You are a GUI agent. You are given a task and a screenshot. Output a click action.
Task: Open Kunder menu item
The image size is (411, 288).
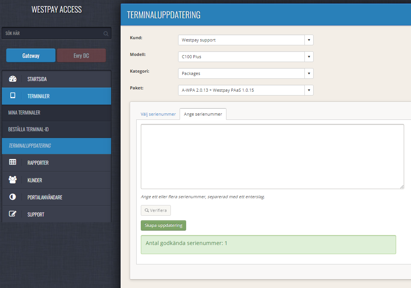click(x=57, y=180)
